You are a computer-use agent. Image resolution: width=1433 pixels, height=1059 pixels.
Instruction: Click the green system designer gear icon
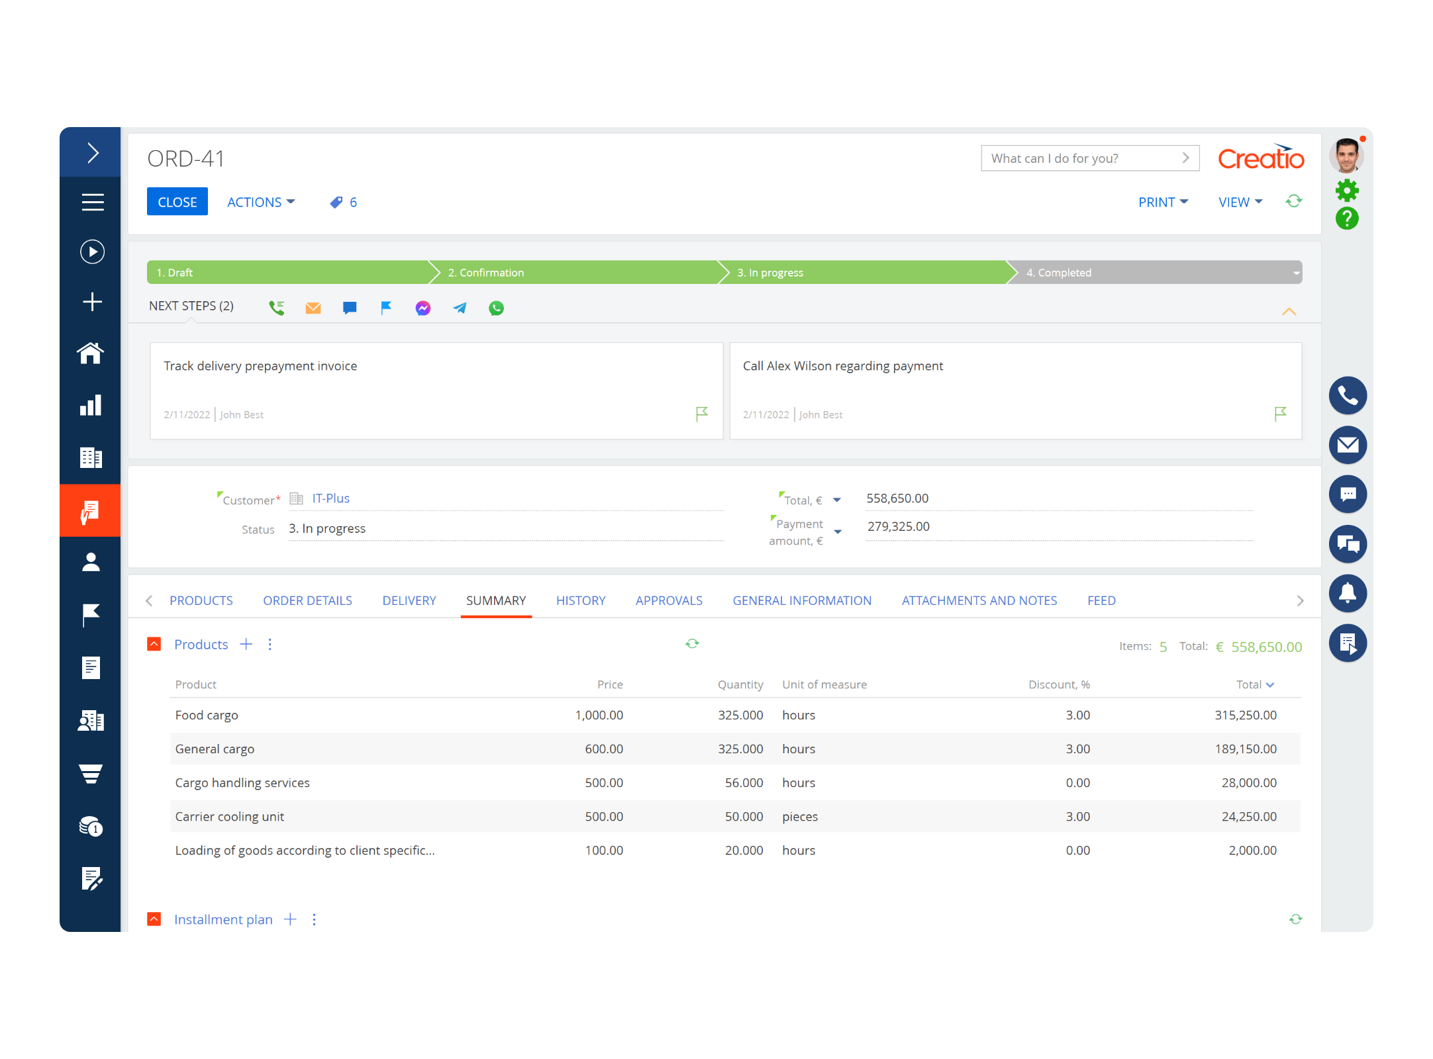(1347, 191)
